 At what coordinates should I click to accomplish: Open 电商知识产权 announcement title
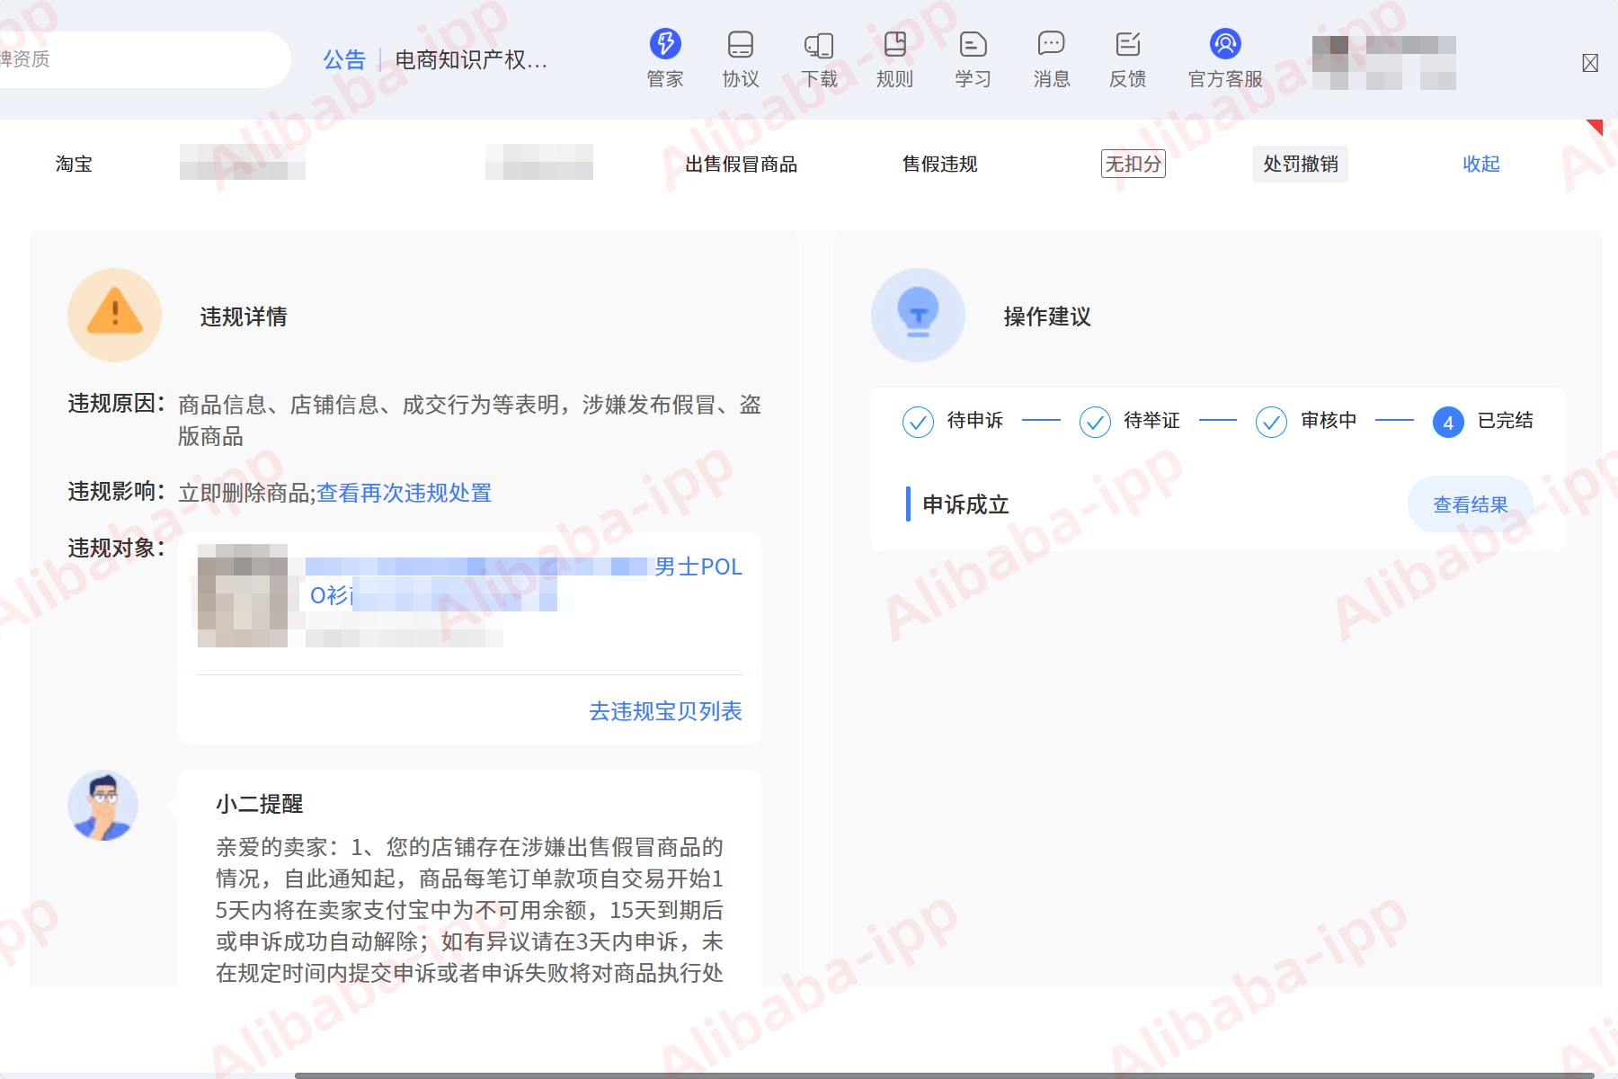point(471,59)
